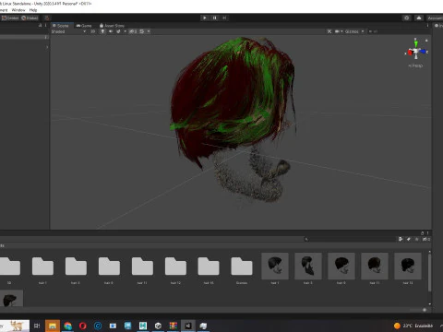Switch to the Game tab
This screenshot has width=443, height=332.
click(84, 26)
